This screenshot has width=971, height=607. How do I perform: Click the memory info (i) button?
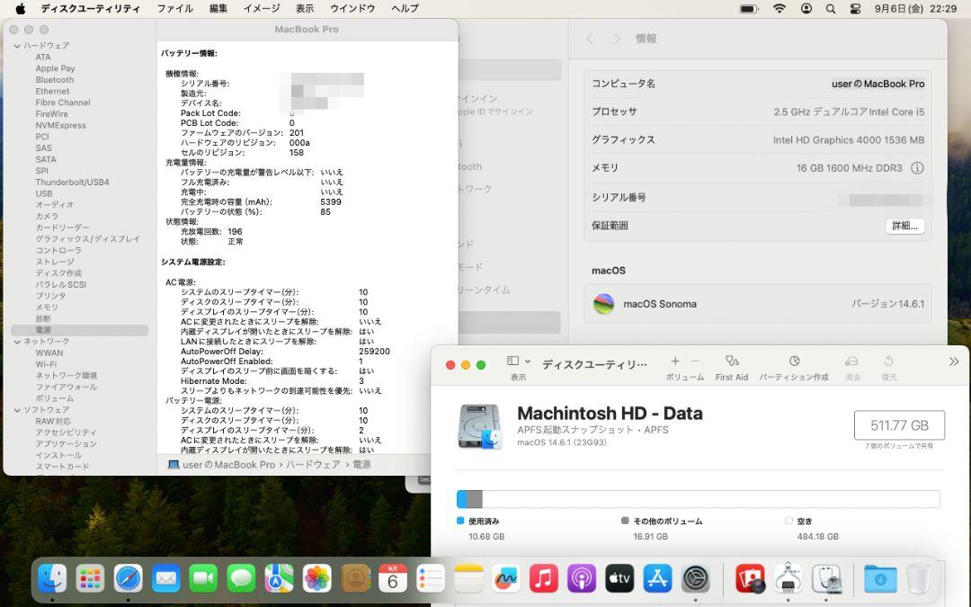coord(917,168)
